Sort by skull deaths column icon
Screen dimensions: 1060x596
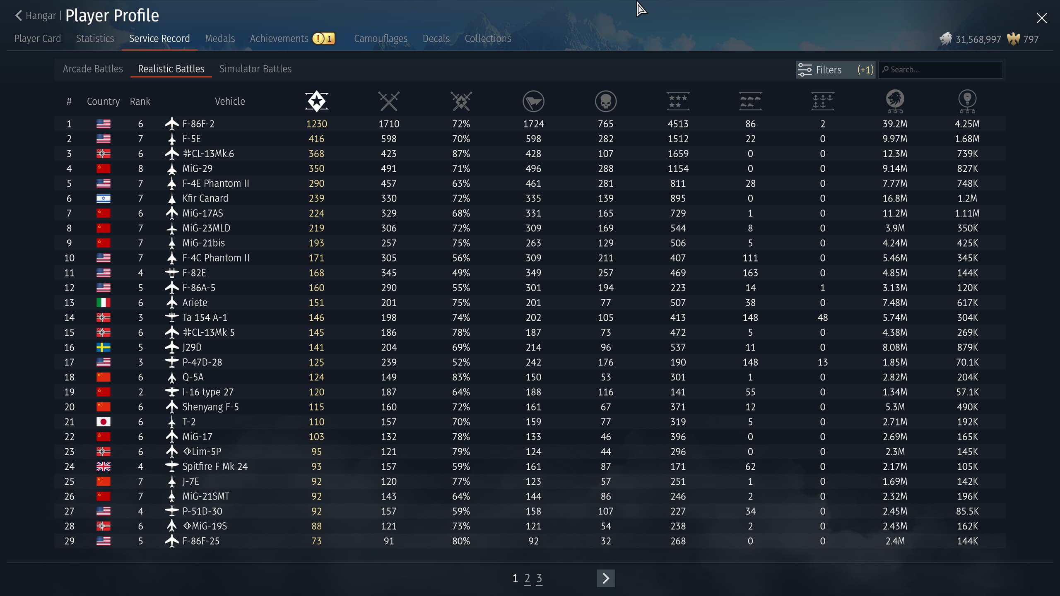[605, 101]
